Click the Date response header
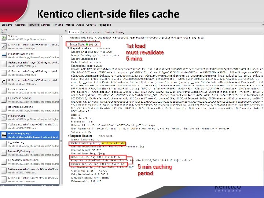Screen dimensions: 264x198 point(97,157)
